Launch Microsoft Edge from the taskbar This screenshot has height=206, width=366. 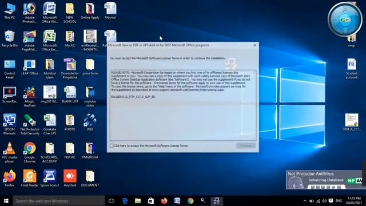(x=125, y=201)
